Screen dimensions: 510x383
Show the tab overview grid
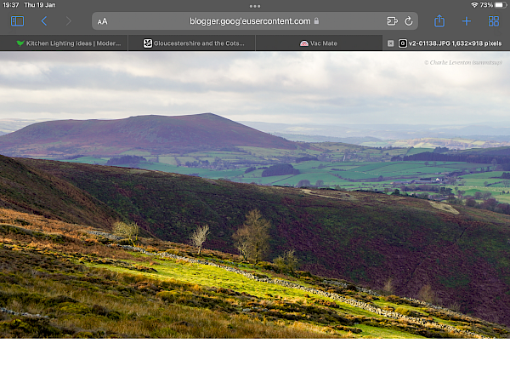[493, 21]
